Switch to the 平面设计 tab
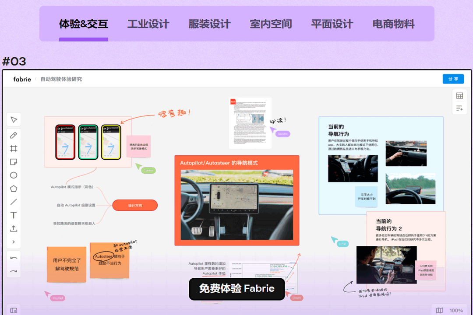Image resolution: width=473 pixels, height=315 pixels. tap(332, 24)
